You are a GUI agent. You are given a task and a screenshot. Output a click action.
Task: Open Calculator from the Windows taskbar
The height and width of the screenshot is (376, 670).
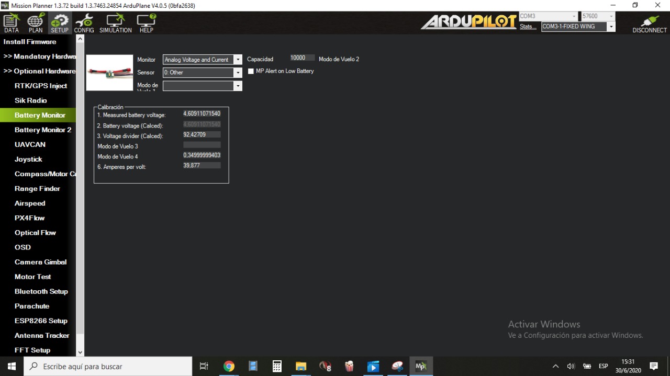(277, 367)
